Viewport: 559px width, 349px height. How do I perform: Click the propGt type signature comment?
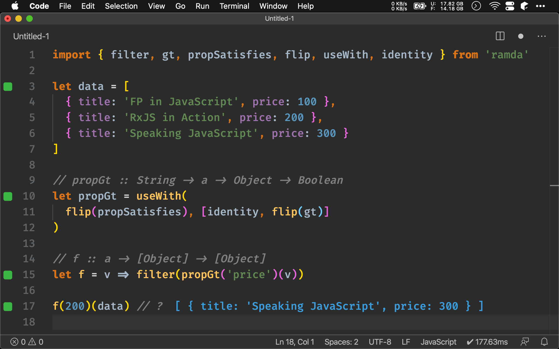tap(198, 180)
